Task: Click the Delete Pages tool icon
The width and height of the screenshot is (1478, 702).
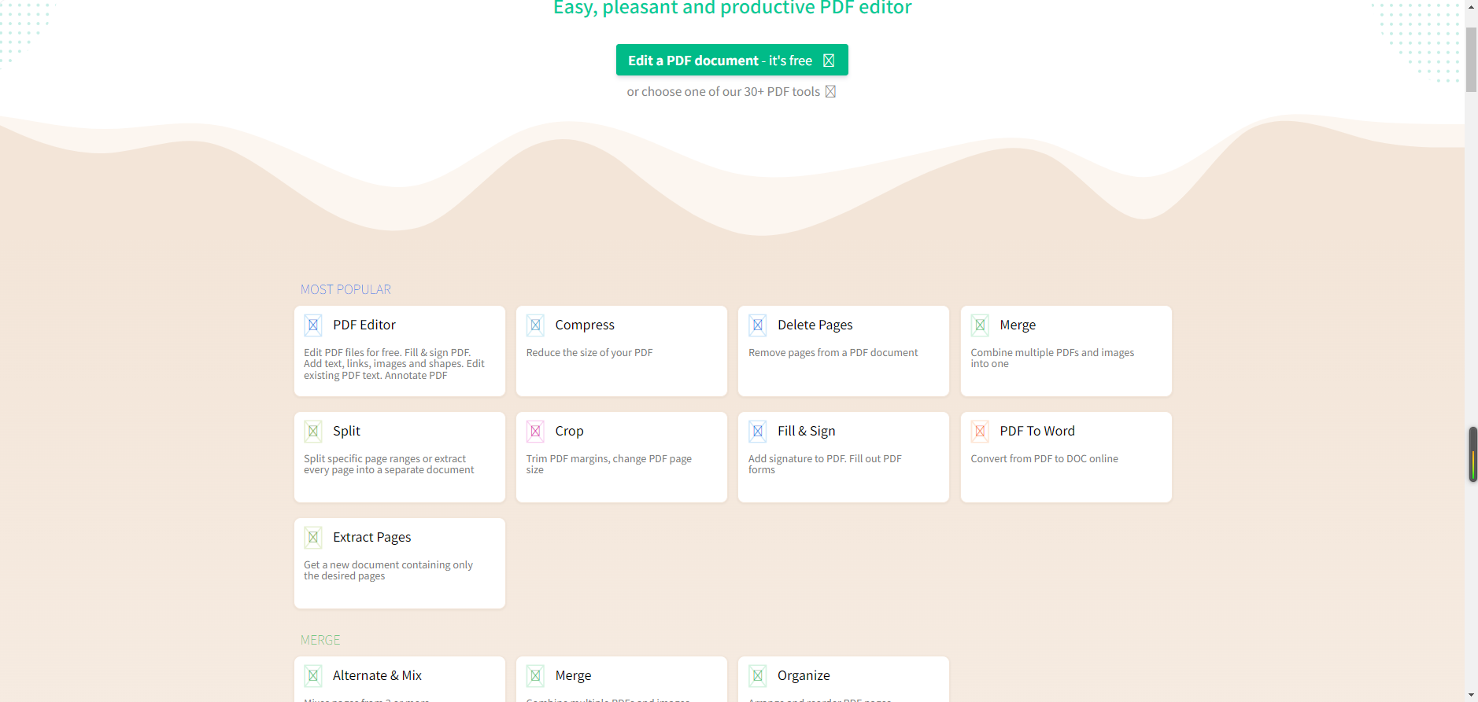Action: pos(758,325)
